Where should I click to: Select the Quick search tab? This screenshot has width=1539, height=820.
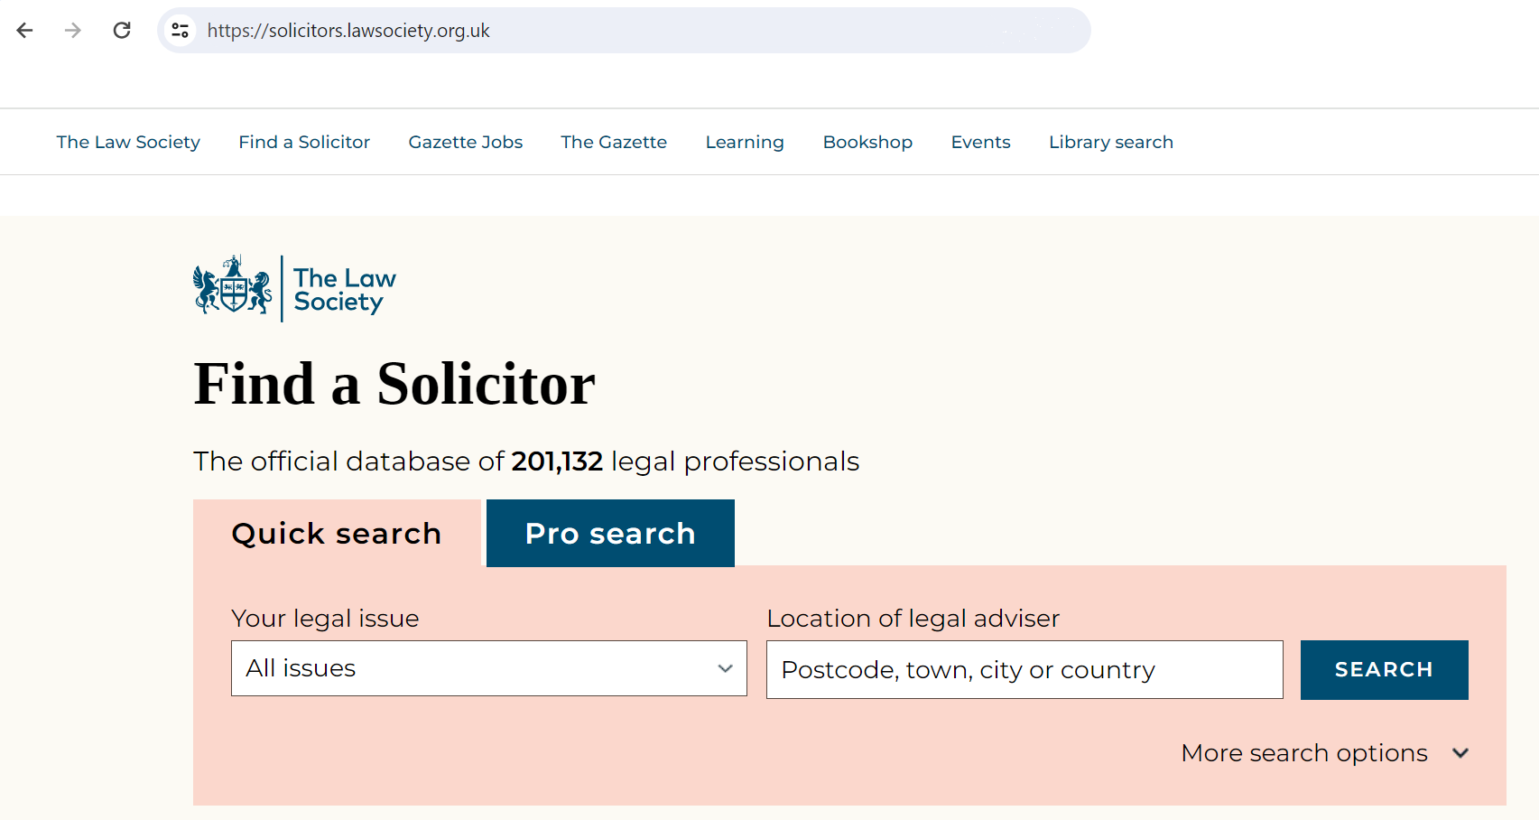337,533
